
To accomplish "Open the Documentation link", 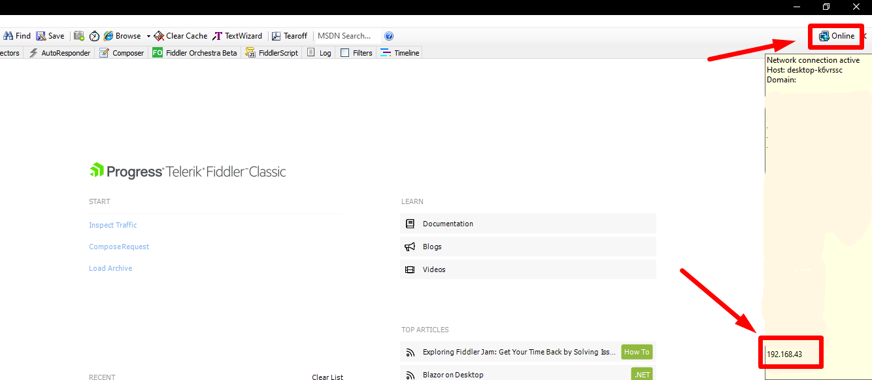I will coord(528,224).
